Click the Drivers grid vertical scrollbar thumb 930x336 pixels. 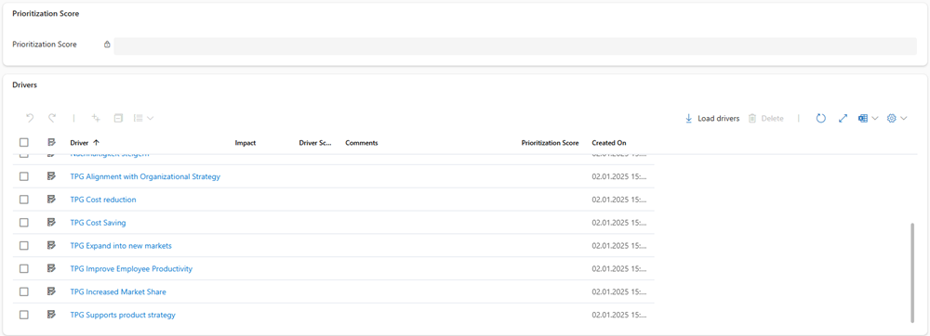912,273
